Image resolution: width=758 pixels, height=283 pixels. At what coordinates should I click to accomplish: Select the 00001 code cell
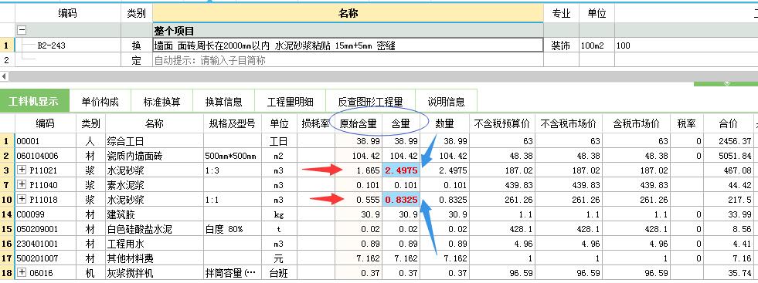click(45, 142)
